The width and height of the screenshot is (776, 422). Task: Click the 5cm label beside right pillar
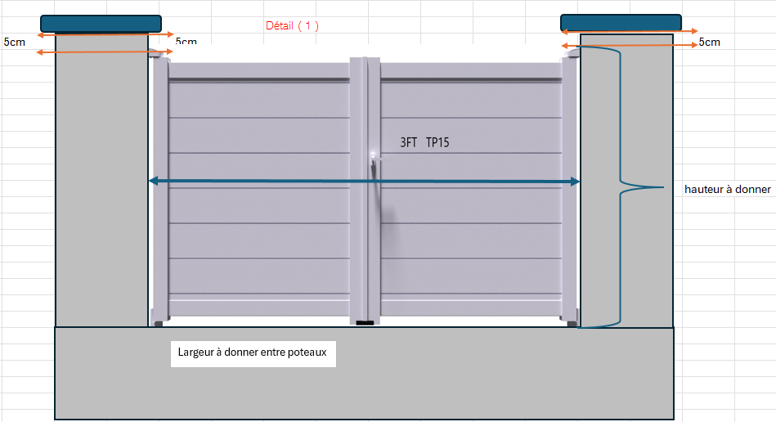[709, 42]
